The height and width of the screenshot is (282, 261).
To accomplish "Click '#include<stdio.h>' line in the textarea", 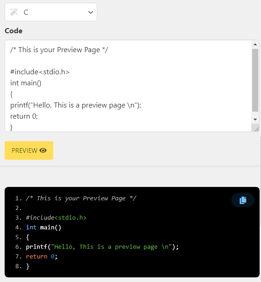I will 40,72.
